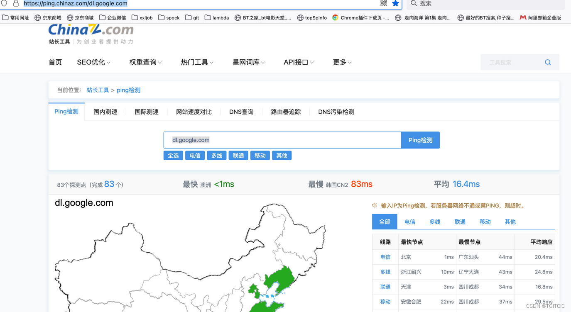571x312 pixels.
Task: Switch to the DNS污染检测 tab
Action: click(336, 112)
